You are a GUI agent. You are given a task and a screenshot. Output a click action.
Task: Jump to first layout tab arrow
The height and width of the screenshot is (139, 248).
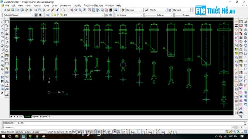pos(11,117)
